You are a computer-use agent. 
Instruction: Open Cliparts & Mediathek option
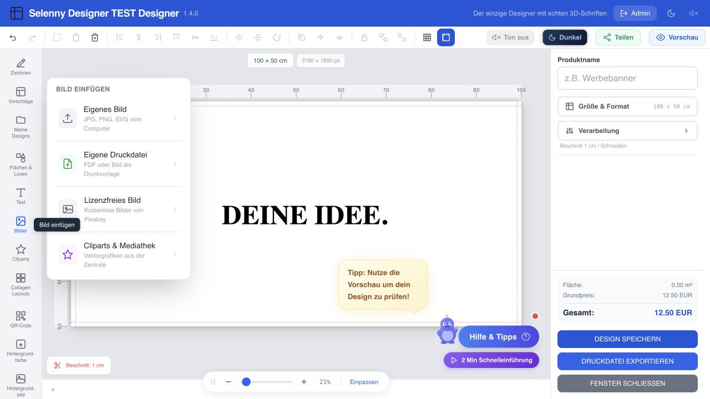coord(119,255)
